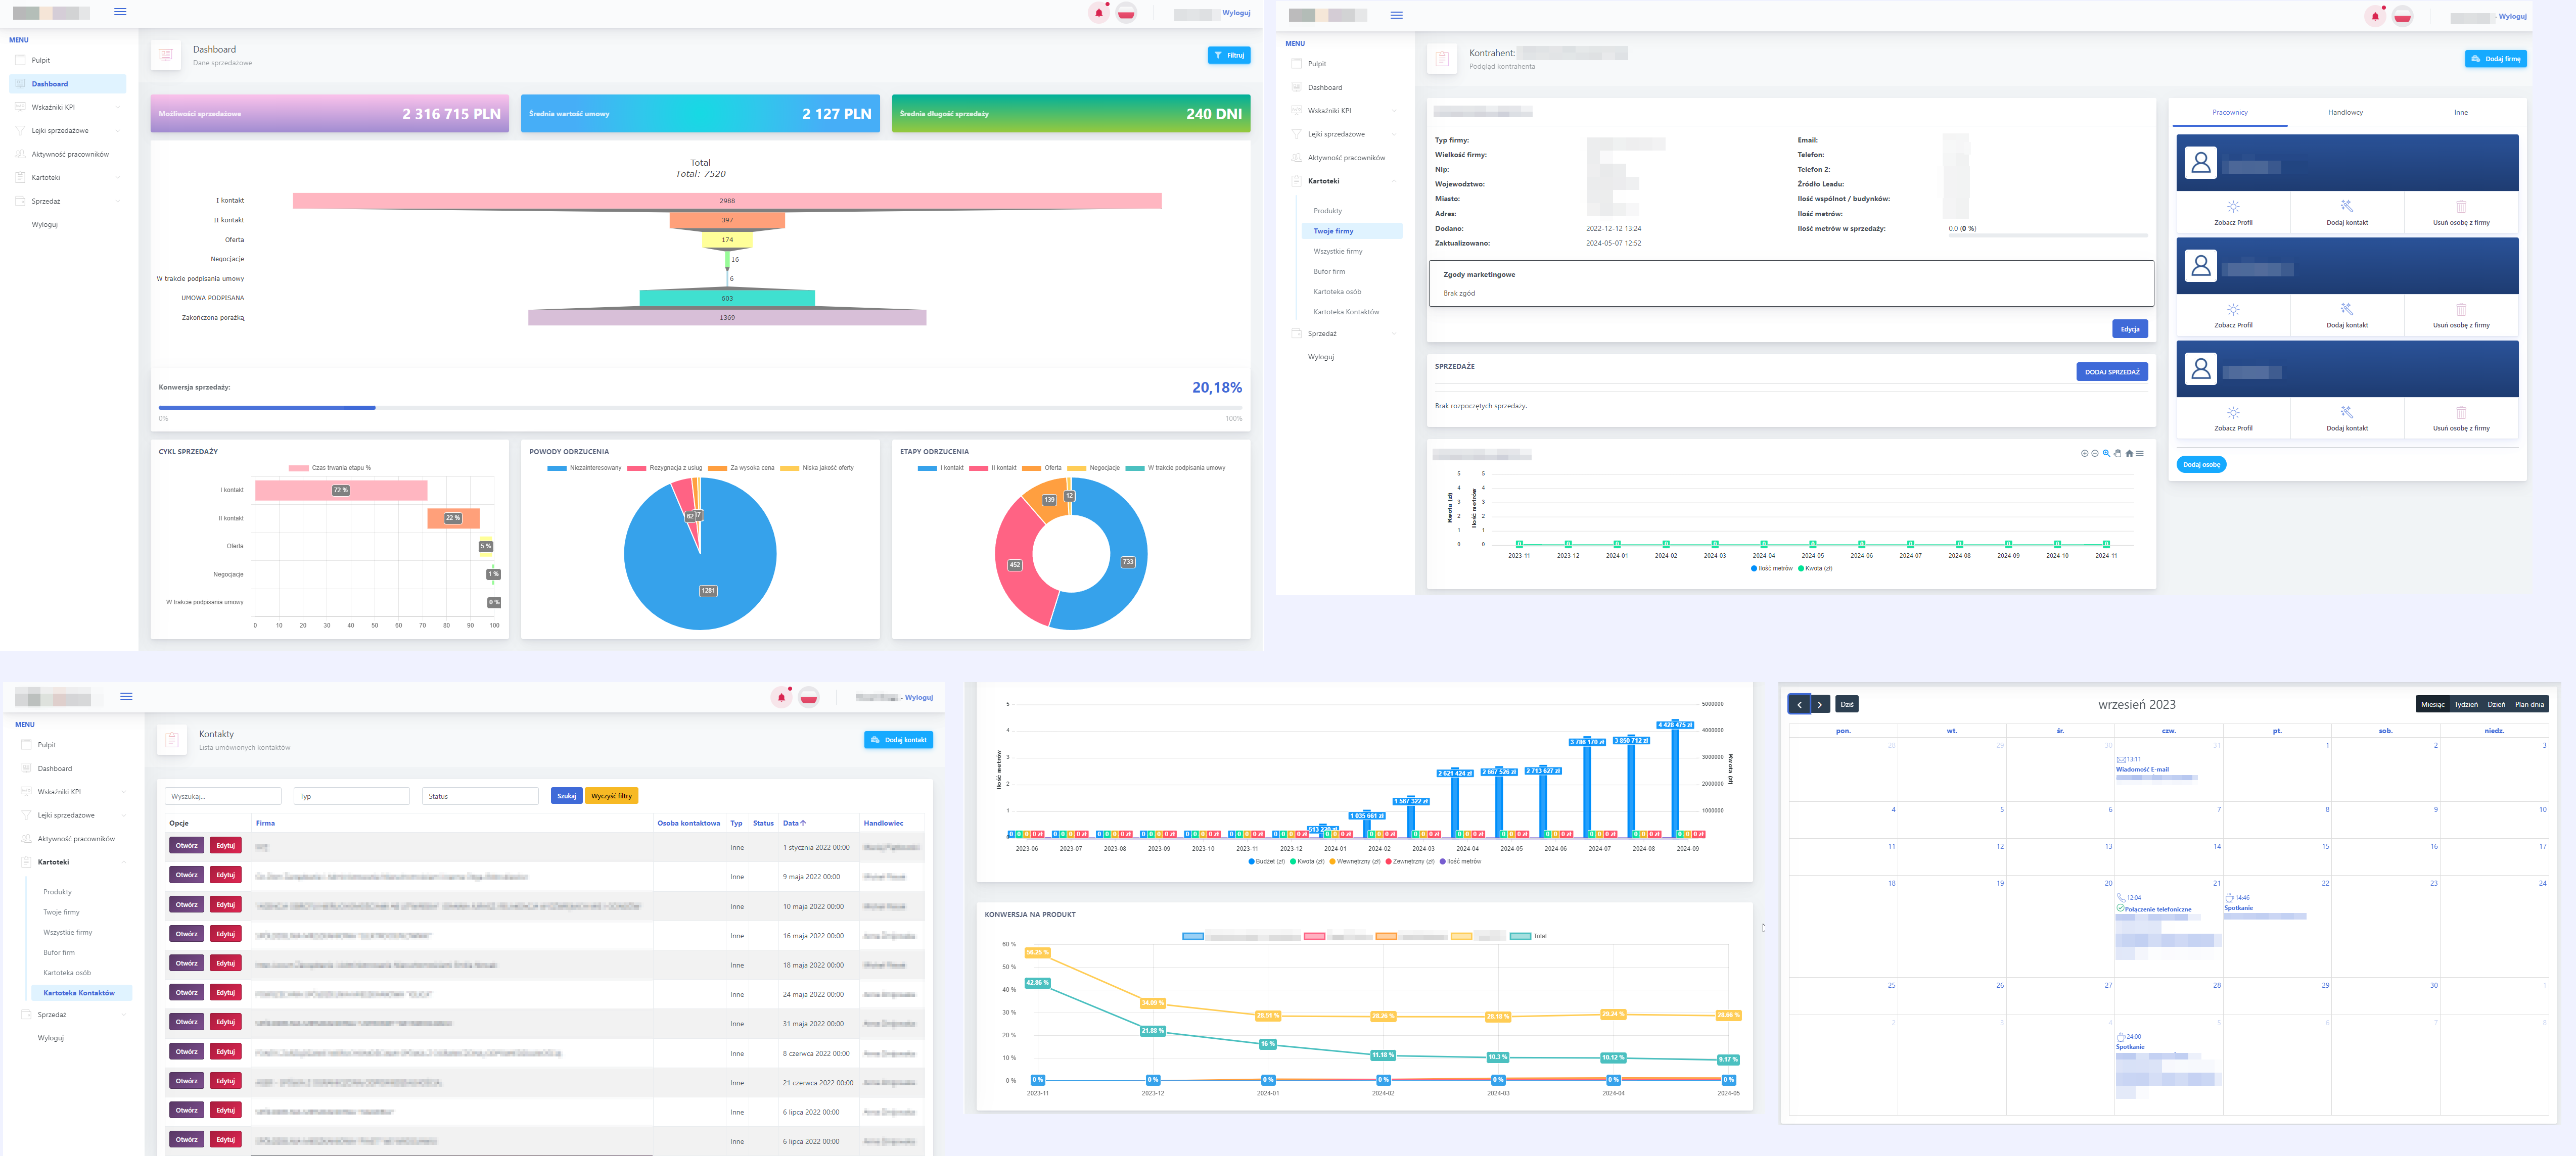Go to the previous month with the calendar left arrow
2576x1156 pixels.
click(1799, 704)
